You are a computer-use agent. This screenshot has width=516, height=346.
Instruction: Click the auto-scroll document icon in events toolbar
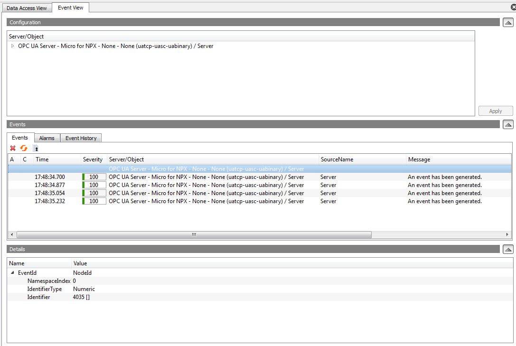(35, 149)
